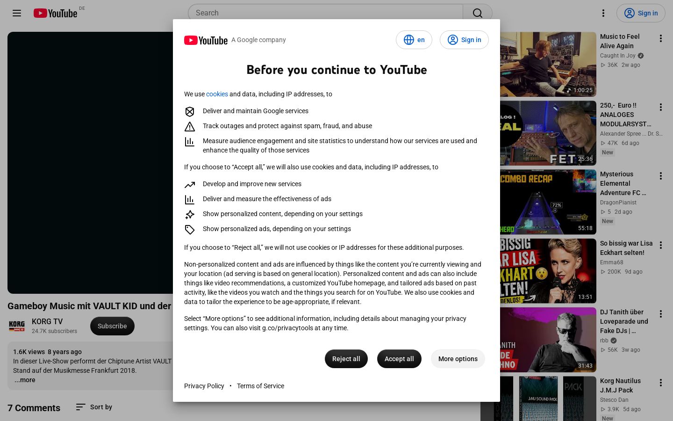
Task: Click the Korg Nautilus J.M.J Pack title
Action: (620, 385)
